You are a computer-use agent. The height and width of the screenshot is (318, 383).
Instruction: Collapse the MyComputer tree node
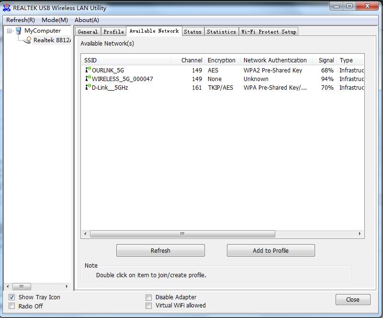(x=9, y=31)
